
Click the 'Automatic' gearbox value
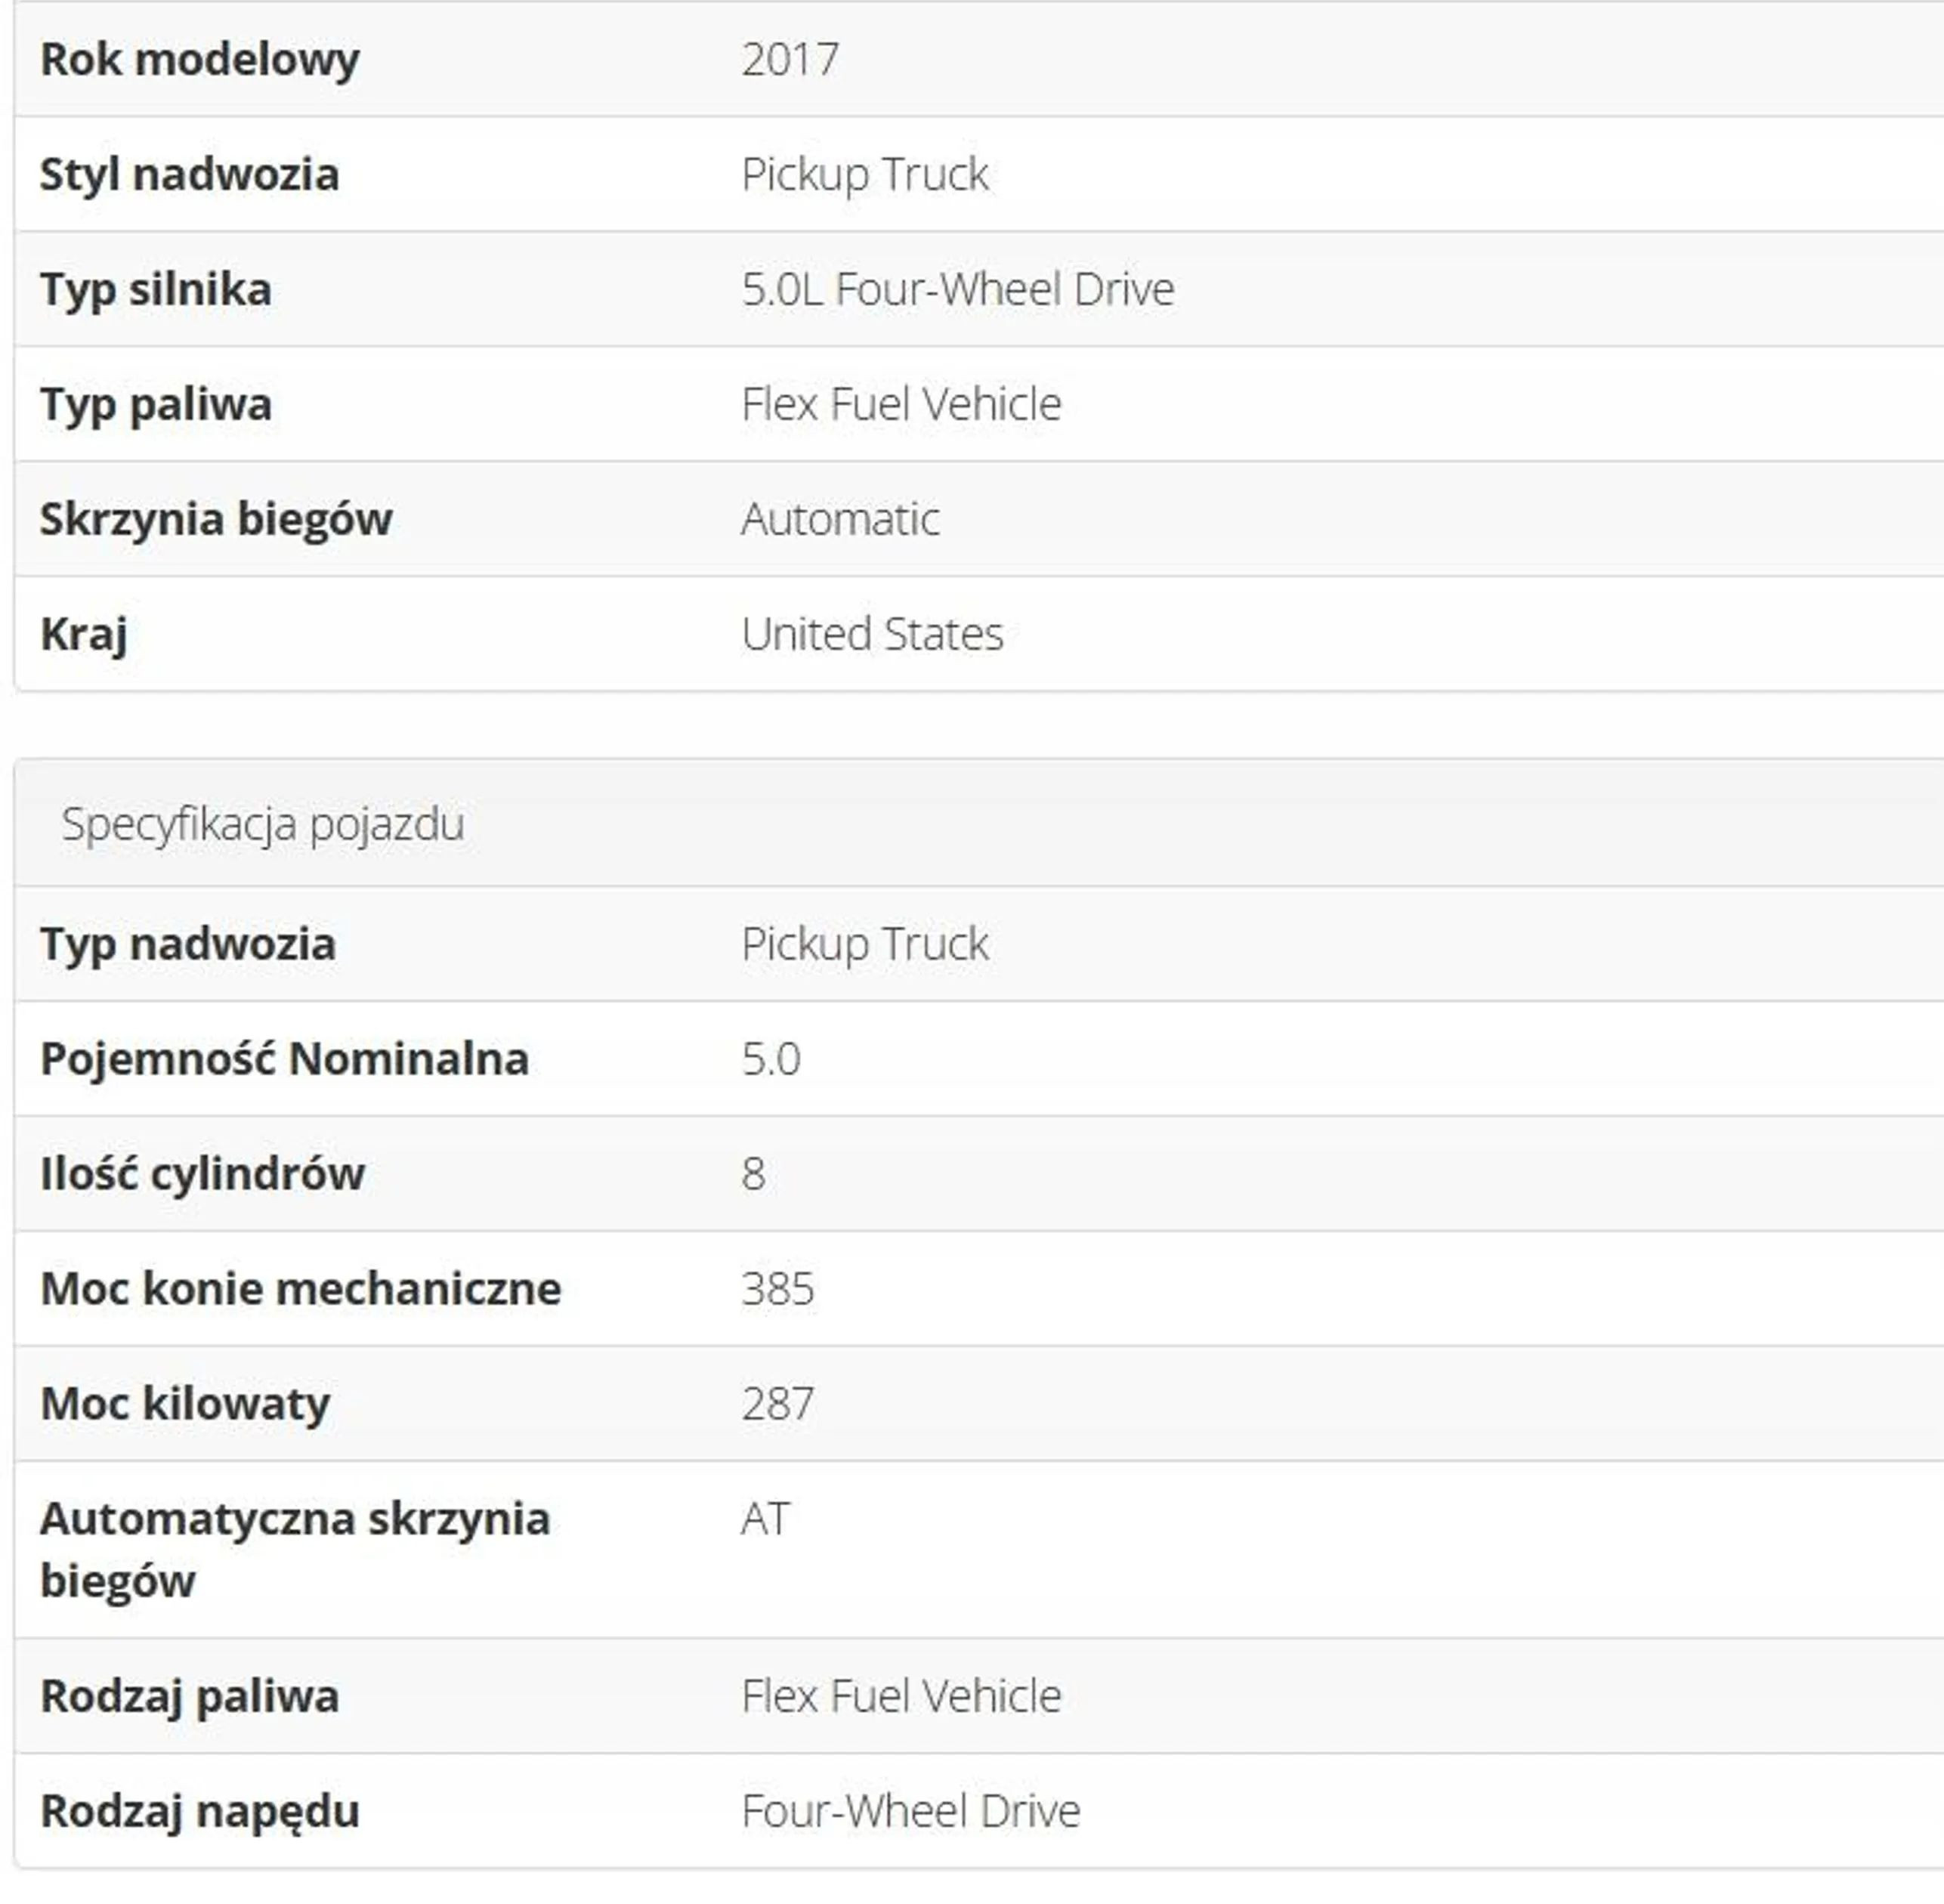click(839, 519)
